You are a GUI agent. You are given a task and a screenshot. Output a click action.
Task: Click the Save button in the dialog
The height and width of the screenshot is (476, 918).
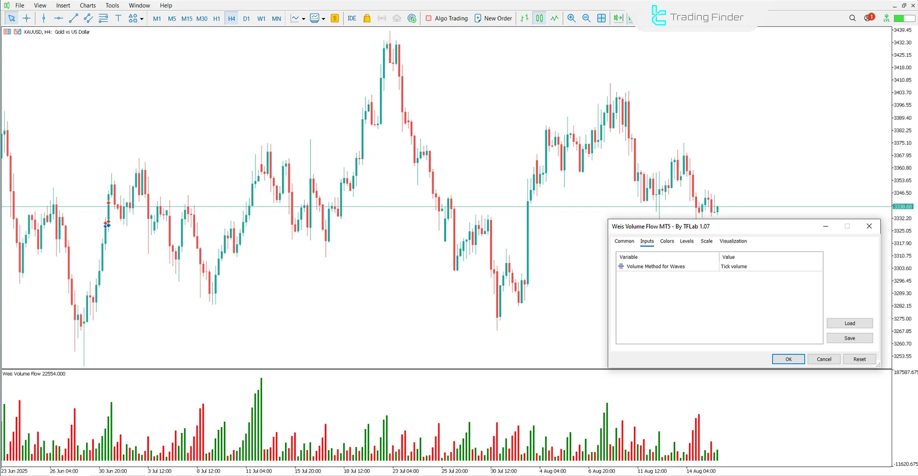(x=850, y=338)
